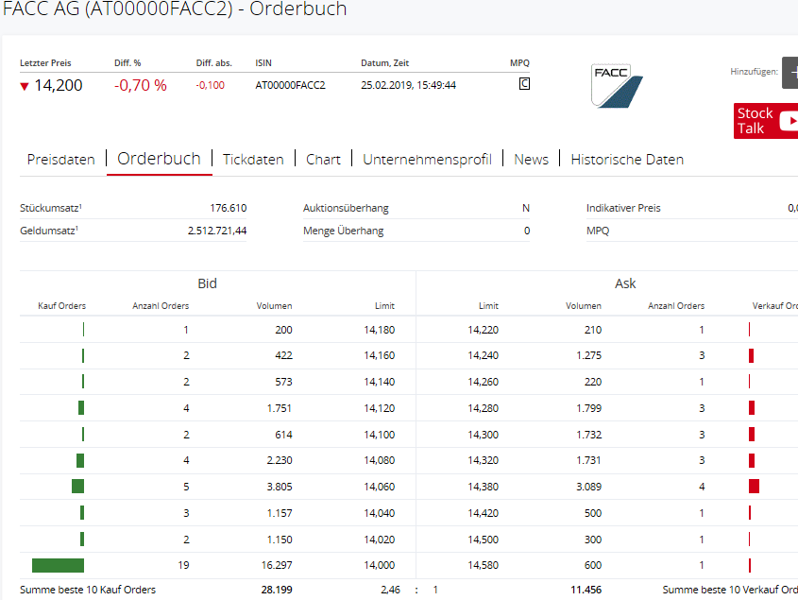Click the red ask bar at limit 14,380

click(754, 486)
